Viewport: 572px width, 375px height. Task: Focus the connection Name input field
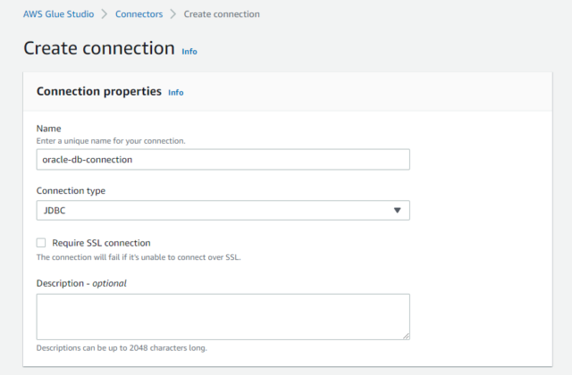point(223,159)
